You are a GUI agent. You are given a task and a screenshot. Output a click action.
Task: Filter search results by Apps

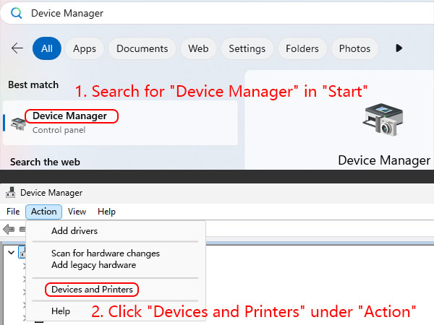click(85, 48)
